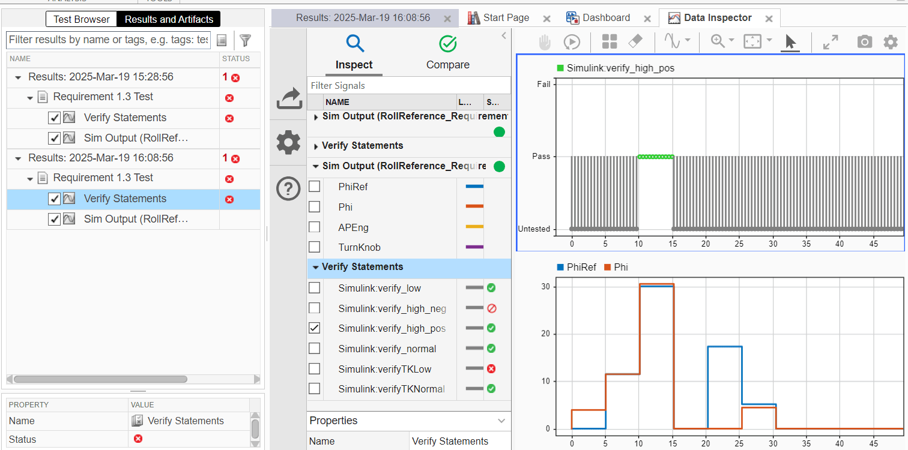Click the PhiRef blue line color swatch
Viewport: 908px width, 450px height.
coord(474,187)
